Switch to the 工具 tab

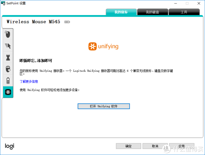tap(184, 12)
